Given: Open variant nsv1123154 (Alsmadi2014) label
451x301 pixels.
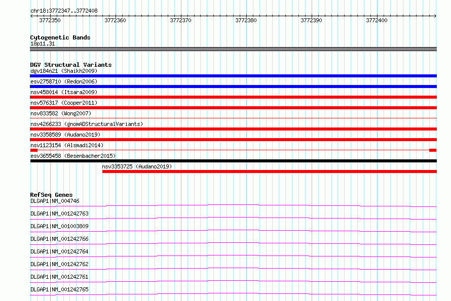Looking at the screenshot, I should 67,145.
